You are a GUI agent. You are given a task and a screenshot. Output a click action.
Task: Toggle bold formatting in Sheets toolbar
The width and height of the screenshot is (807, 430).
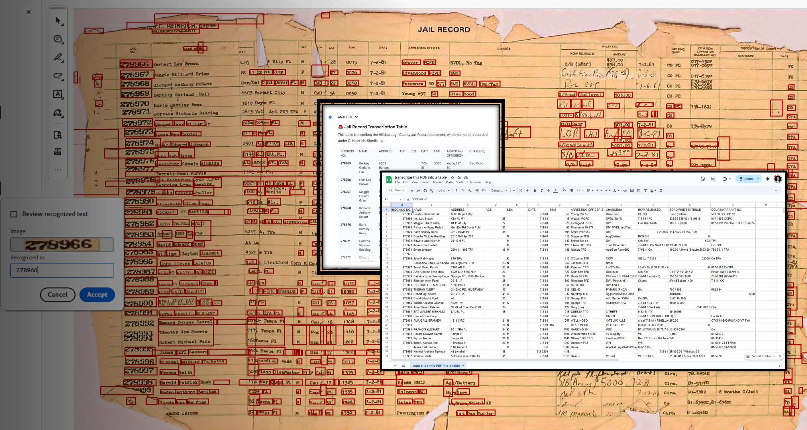tap(535, 190)
